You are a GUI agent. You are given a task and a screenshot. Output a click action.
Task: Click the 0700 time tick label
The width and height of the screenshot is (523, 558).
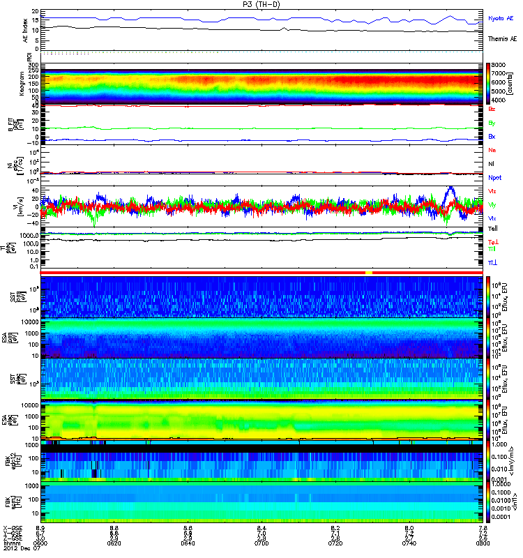click(x=261, y=543)
